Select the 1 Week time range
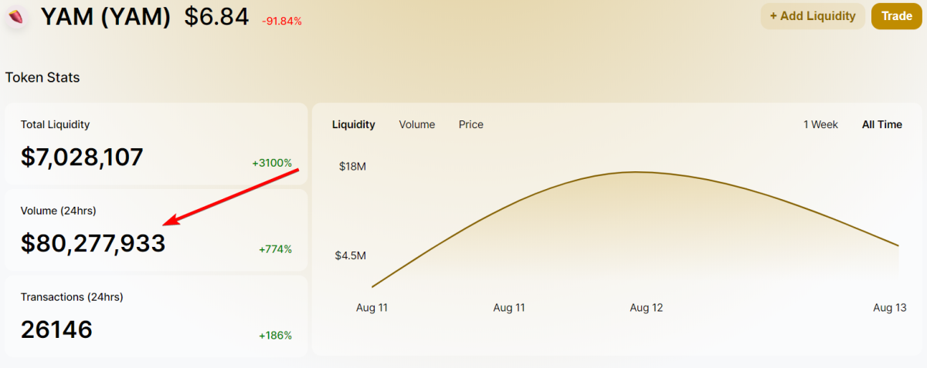Image resolution: width=927 pixels, height=368 pixels. click(820, 124)
